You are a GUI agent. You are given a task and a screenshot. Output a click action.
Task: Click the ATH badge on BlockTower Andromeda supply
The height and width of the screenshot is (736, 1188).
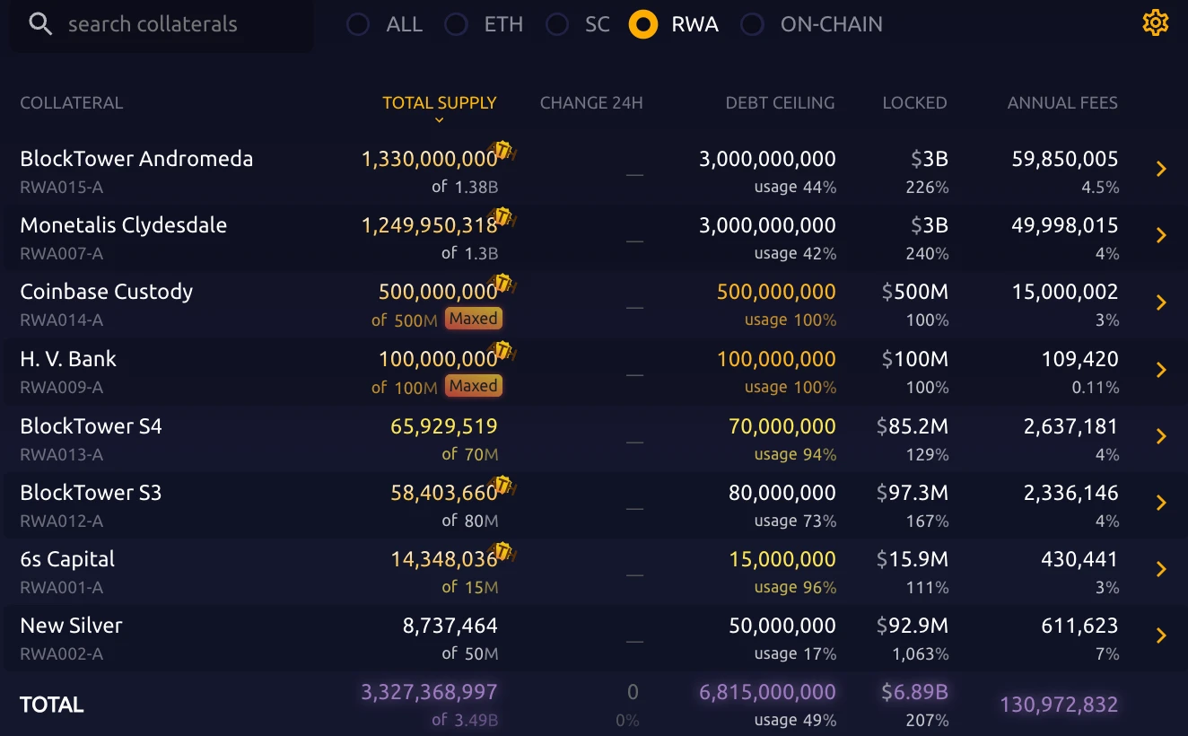pyautogui.click(x=502, y=151)
